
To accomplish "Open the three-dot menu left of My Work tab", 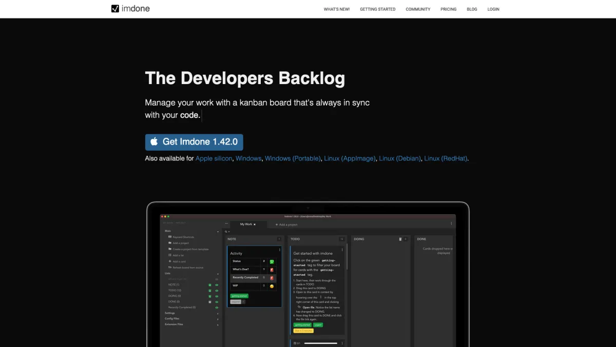I will 226,223.
